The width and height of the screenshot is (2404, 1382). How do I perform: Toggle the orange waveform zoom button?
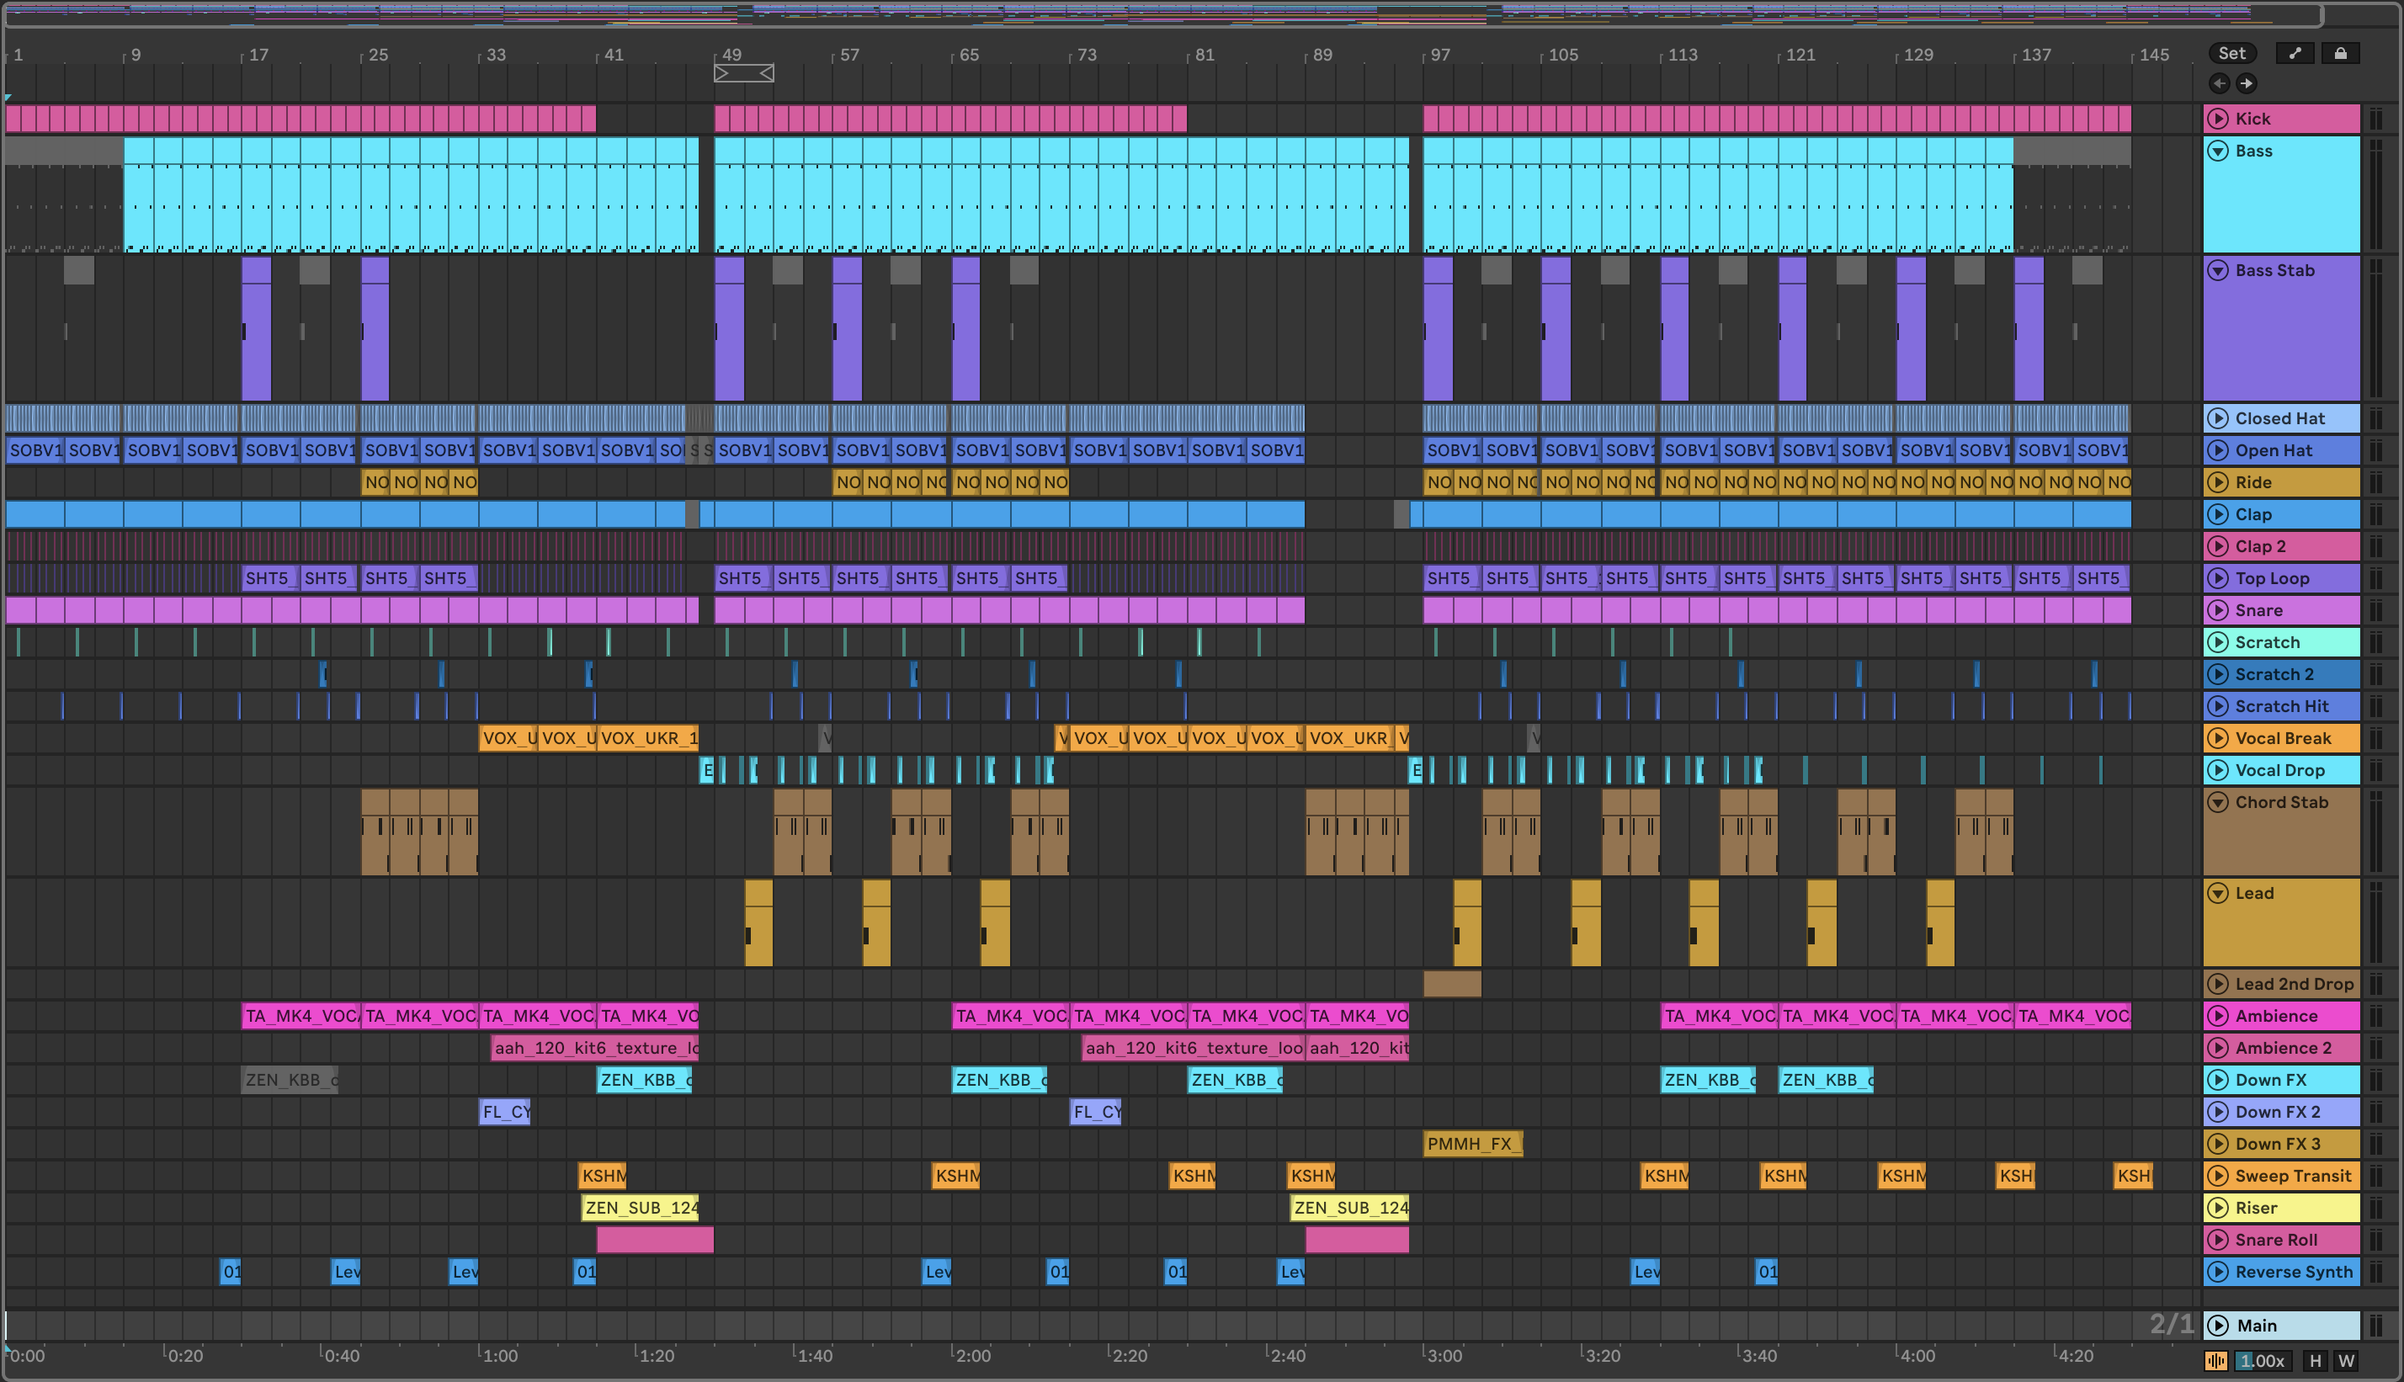(2216, 1361)
